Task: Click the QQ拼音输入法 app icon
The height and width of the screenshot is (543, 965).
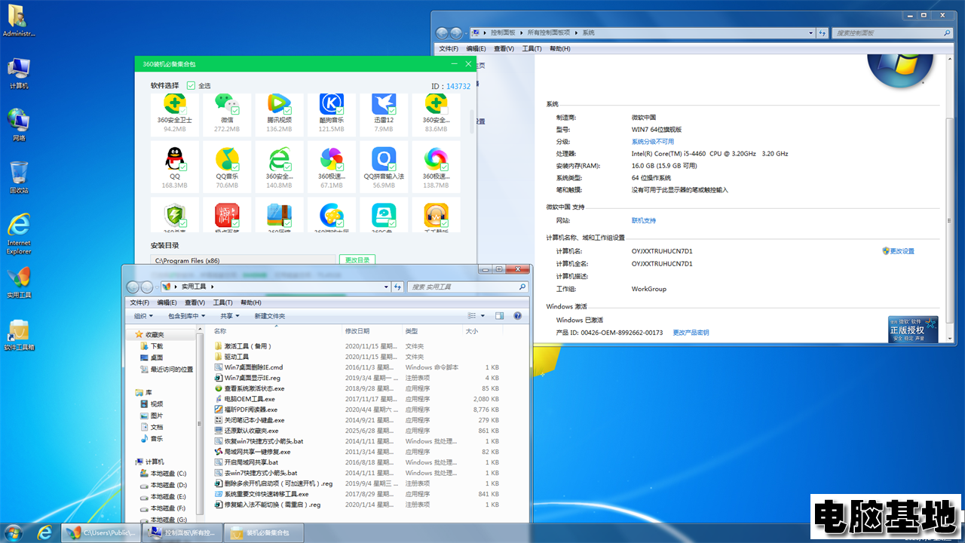Action: [x=384, y=159]
